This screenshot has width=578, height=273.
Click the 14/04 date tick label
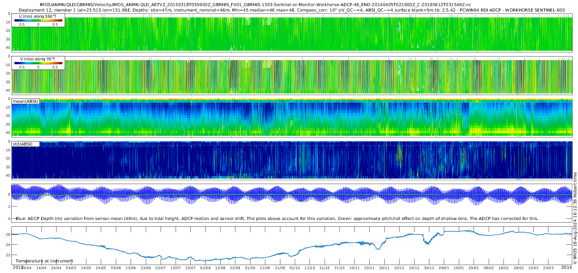point(41,268)
